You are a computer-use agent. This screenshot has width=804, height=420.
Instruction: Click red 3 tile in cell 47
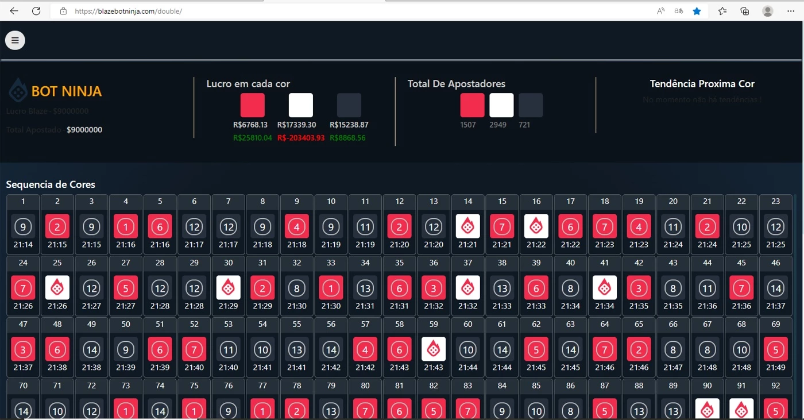(23, 349)
